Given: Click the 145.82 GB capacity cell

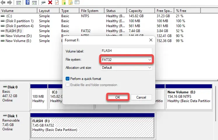Looking at the screenshot, I should pos(136,16).
